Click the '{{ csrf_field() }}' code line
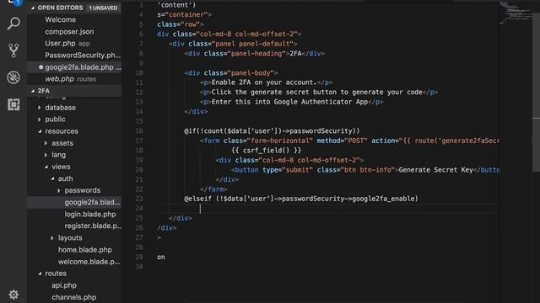The width and height of the screenshot is (540, 303). tap(267, 151)
